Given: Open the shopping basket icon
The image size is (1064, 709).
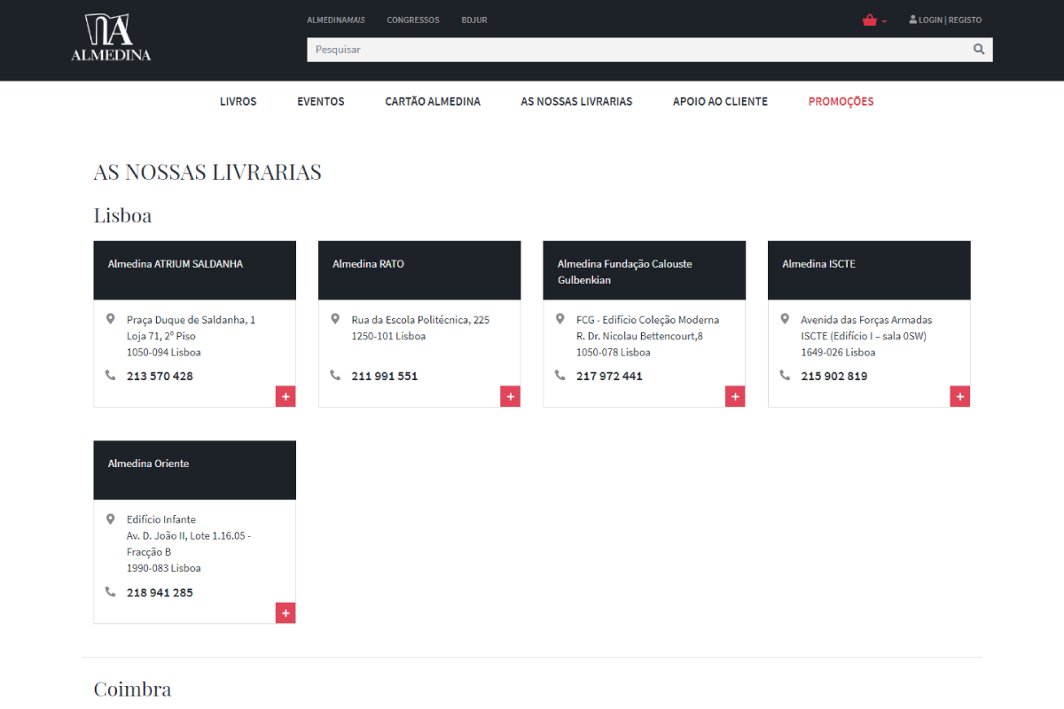Looking at the screenshot, I should pyautogui.click(x=870, y=20).
